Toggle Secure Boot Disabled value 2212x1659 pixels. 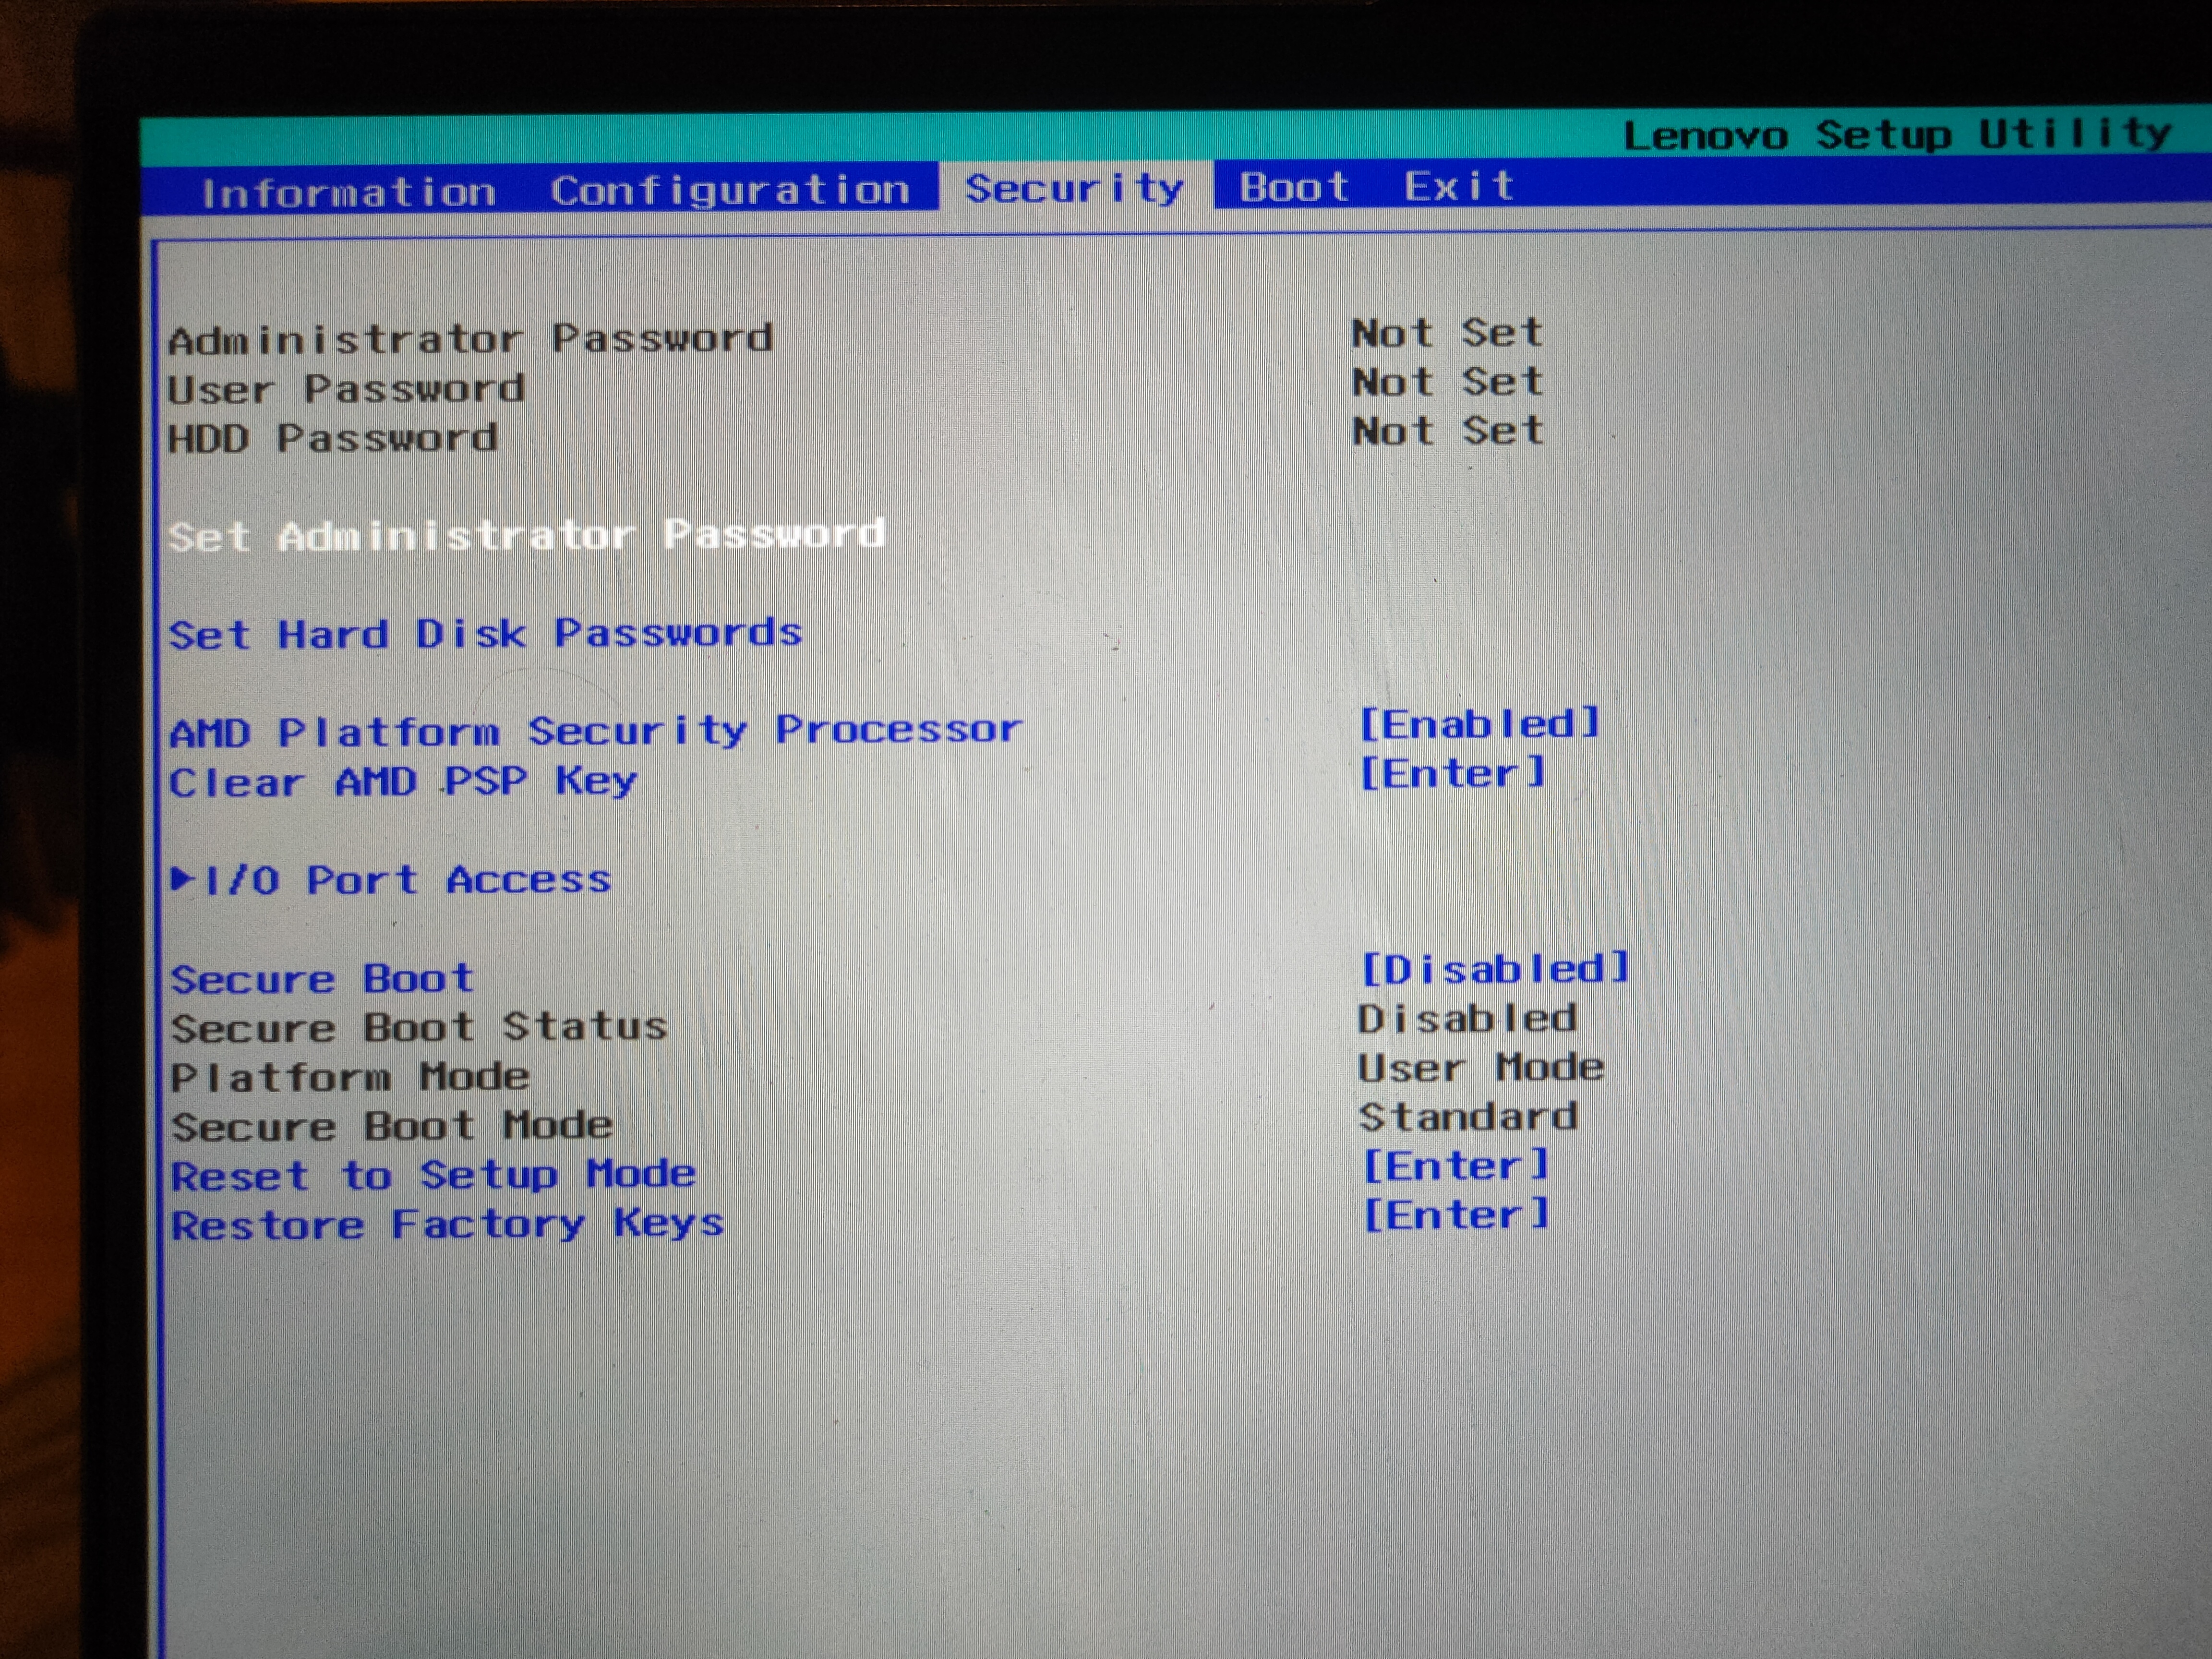click(1495, 968)
